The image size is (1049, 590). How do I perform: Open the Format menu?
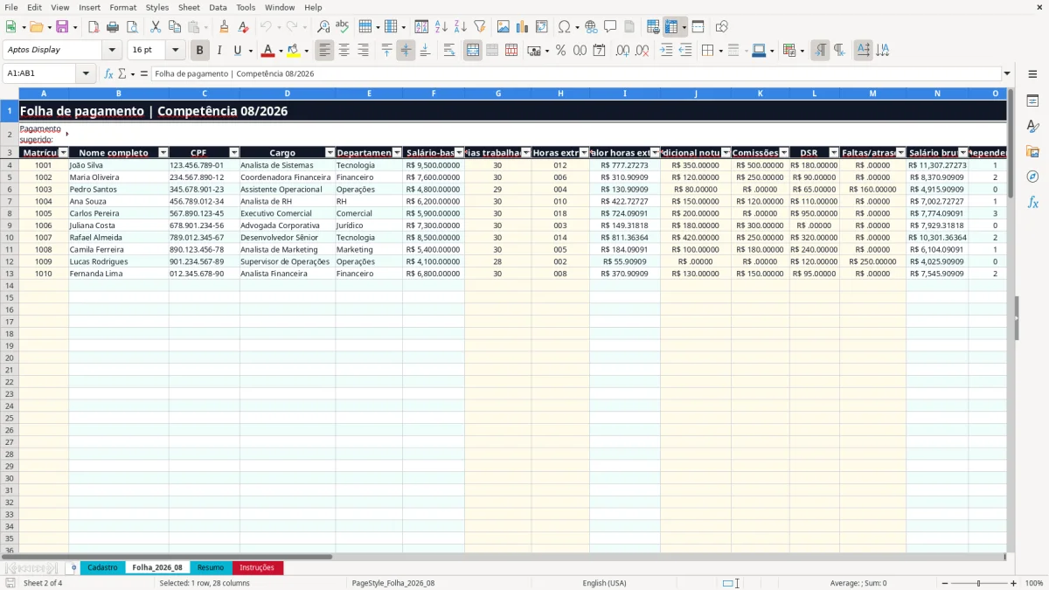pyautogui.click(x=122, y=7)
